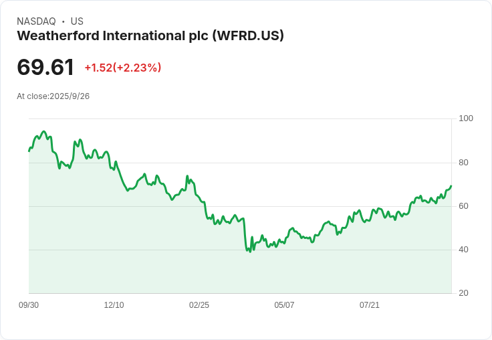The width and height of the screenshot is (492, 340).
Task: Click the 02/25 x-axis date label
Action: click(199, 305)
